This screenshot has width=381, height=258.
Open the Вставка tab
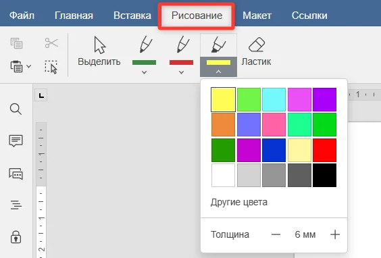[x=132, y=16]
